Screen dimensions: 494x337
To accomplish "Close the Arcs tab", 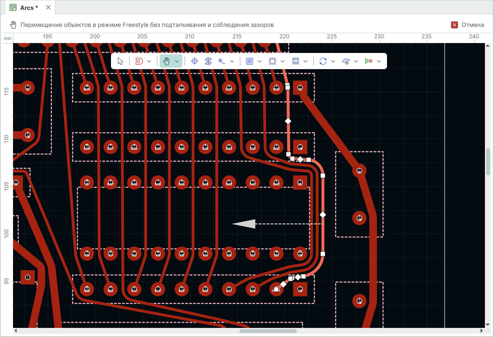I will click(x=48, y=8).
